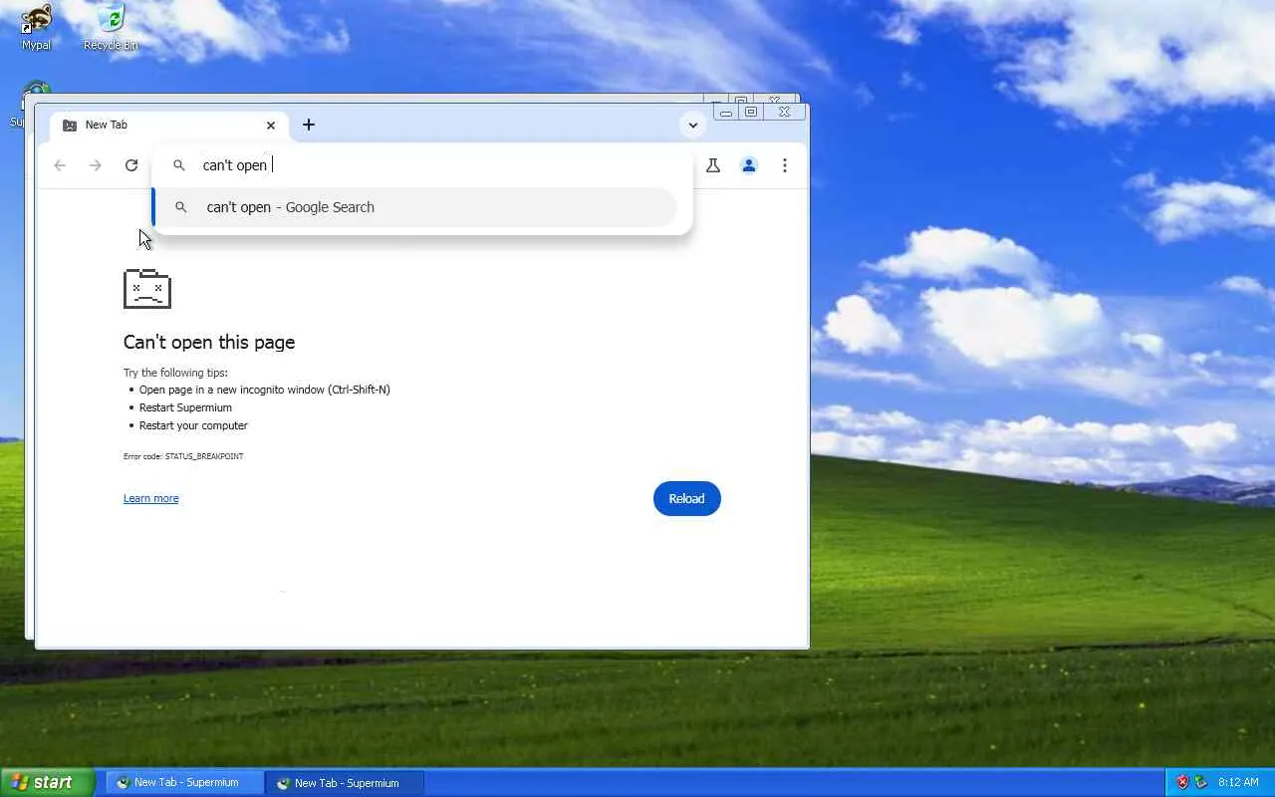This screenshot has width=1275, height=797.
Task: Switch to the leftmost New Tab - Supermium taskbar button
Action: tap(185, 783)
